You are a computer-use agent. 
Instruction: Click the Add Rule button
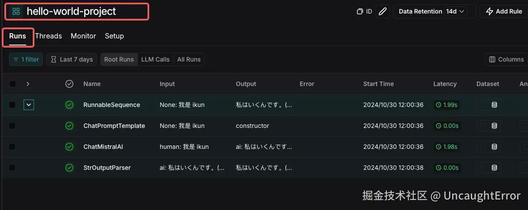pyautogui.click(x=504, y=11)
